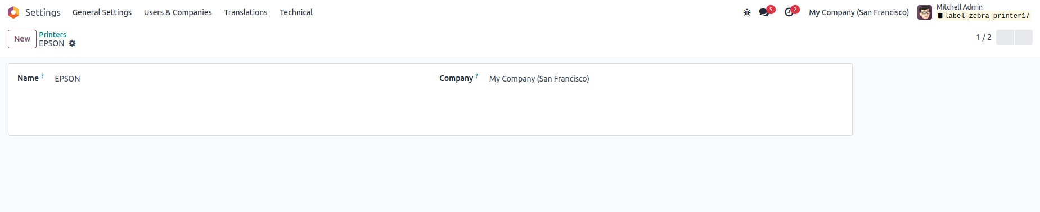The height and width of the screenshot is (212, 1040).
Task: Expand the Users & Companies menu
Action: 178,12
